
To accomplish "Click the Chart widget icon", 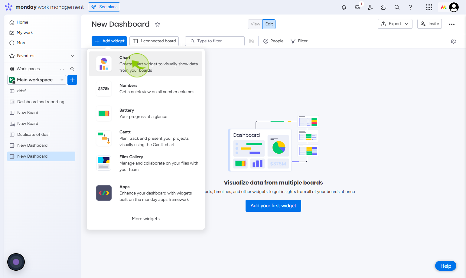I will pyautogui.click(x=104, y=64).
